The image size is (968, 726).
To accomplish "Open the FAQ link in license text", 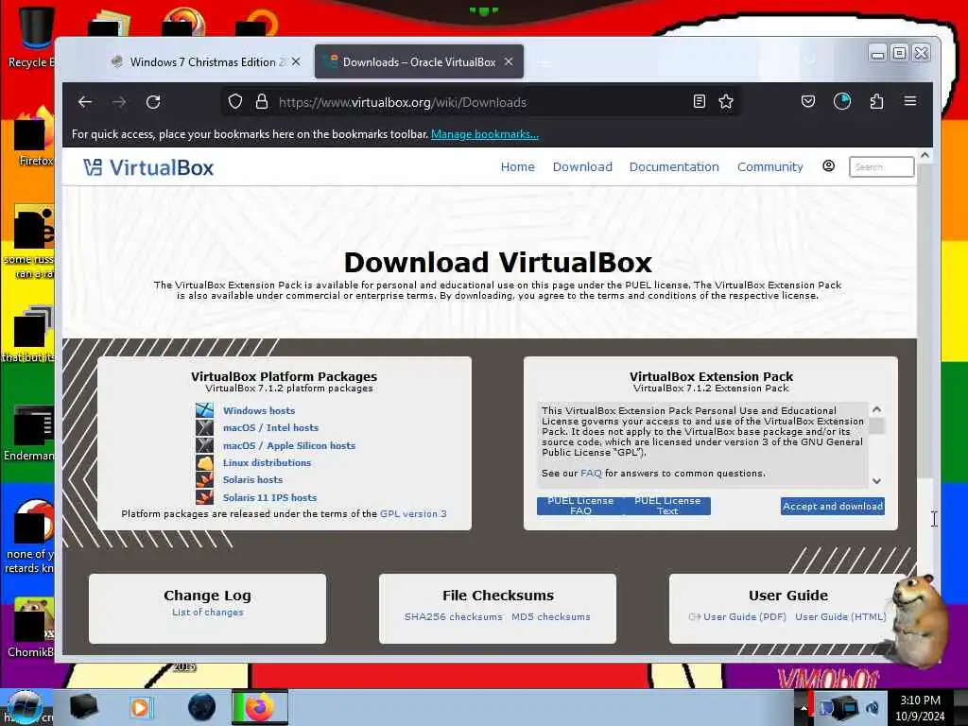I will pos(591,473).
